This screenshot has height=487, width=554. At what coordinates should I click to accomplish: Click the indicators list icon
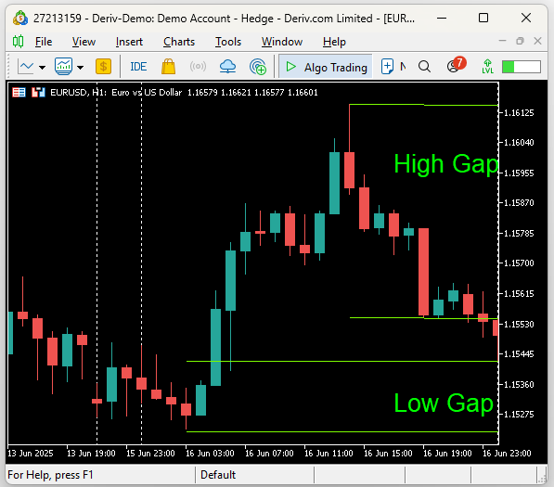[x=64, y=67]
